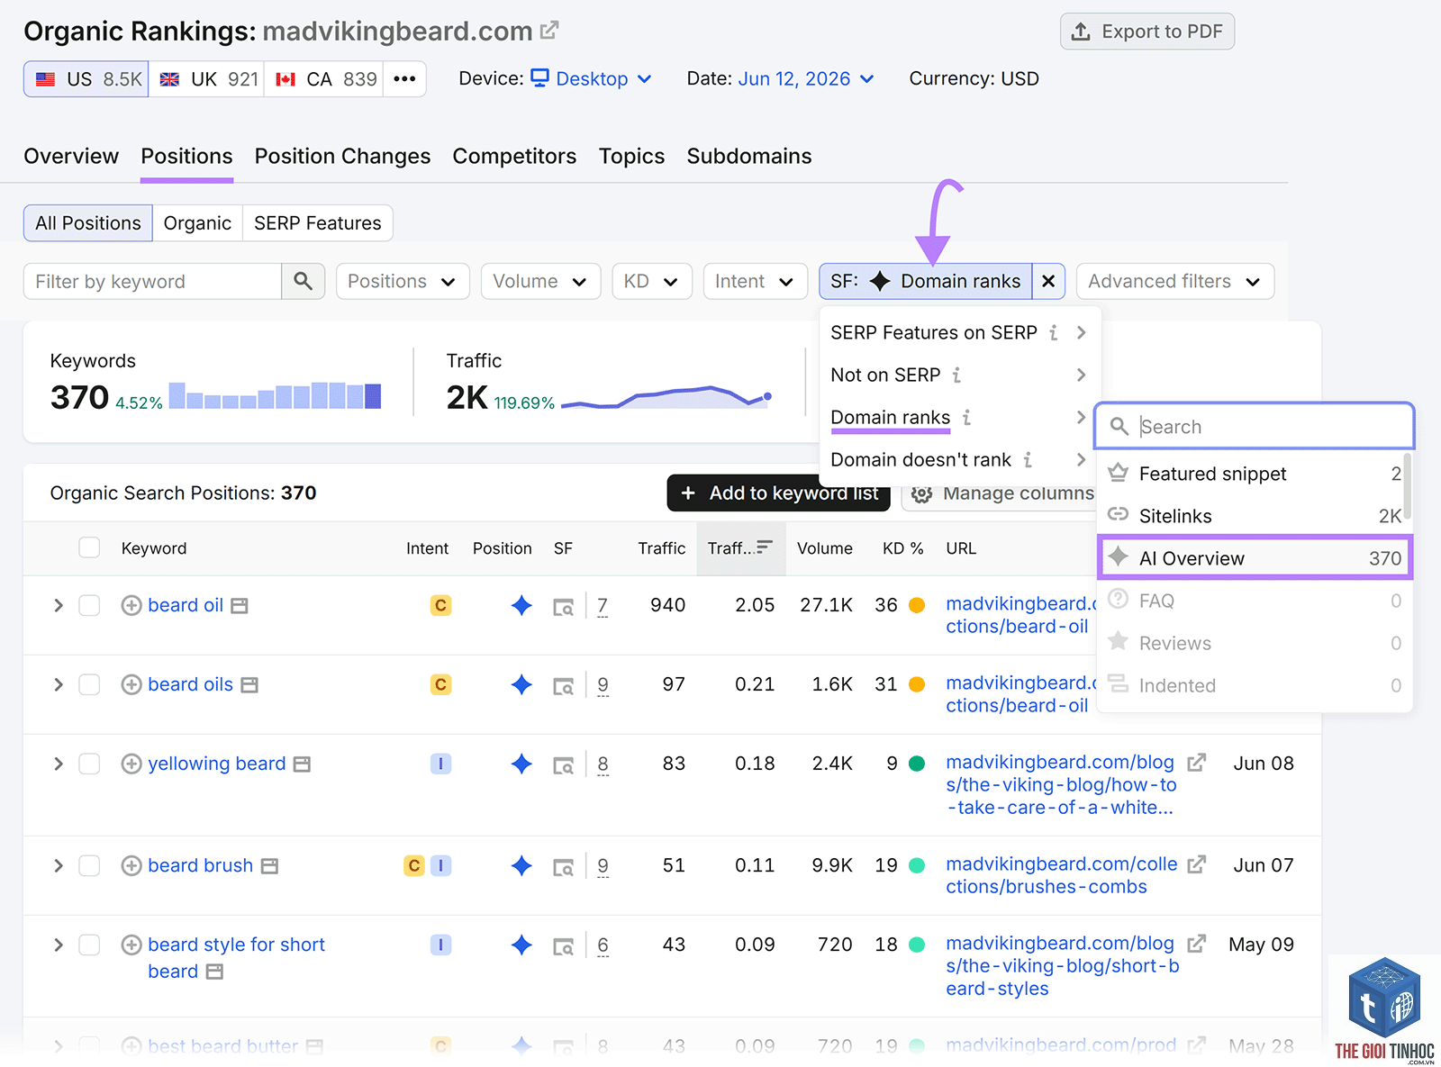
Task: Open the Topics tab
Action: 631,156
